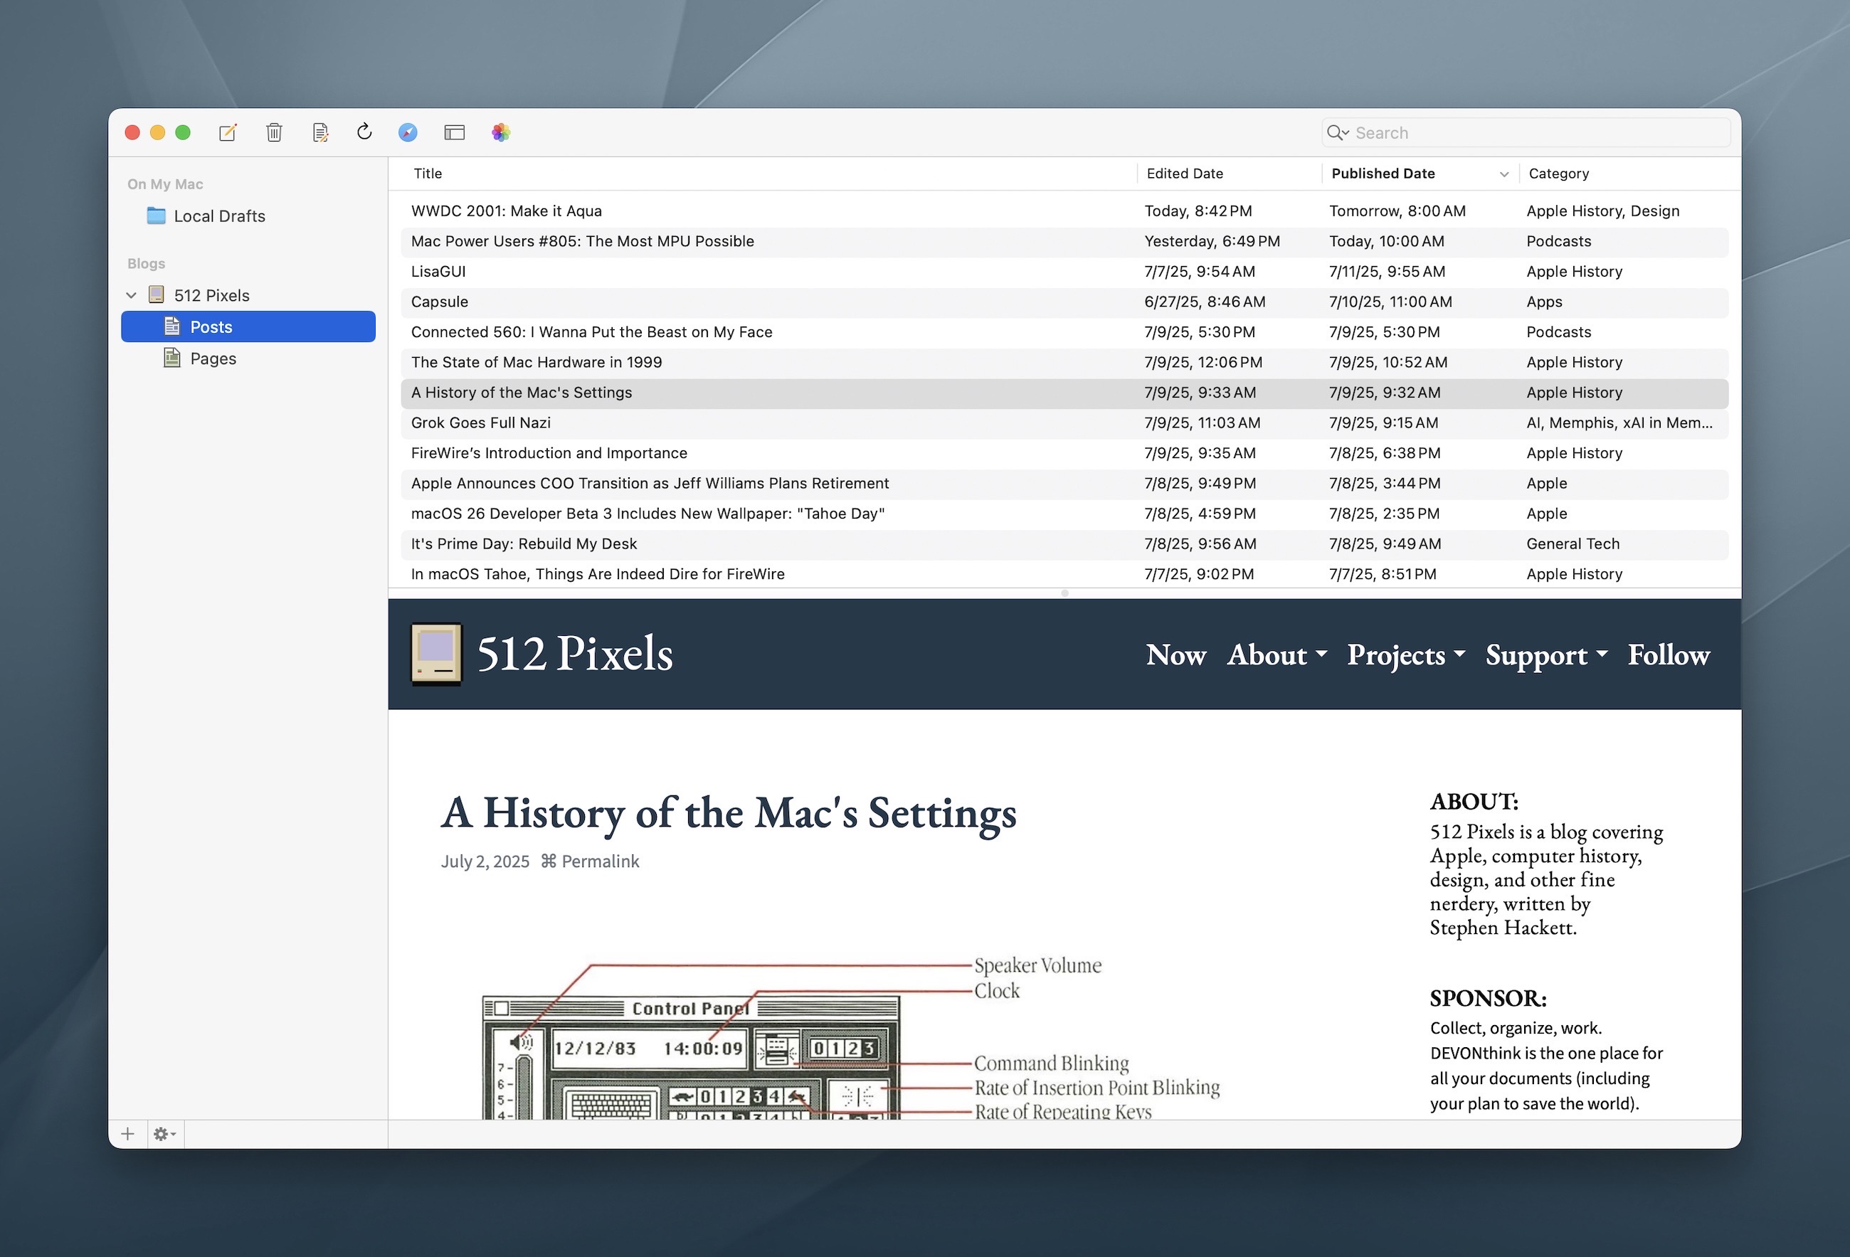This screenshot has height=1257, width=1850.
Task: Open the Now link in the site navigation
Action: coord(1175,654)
